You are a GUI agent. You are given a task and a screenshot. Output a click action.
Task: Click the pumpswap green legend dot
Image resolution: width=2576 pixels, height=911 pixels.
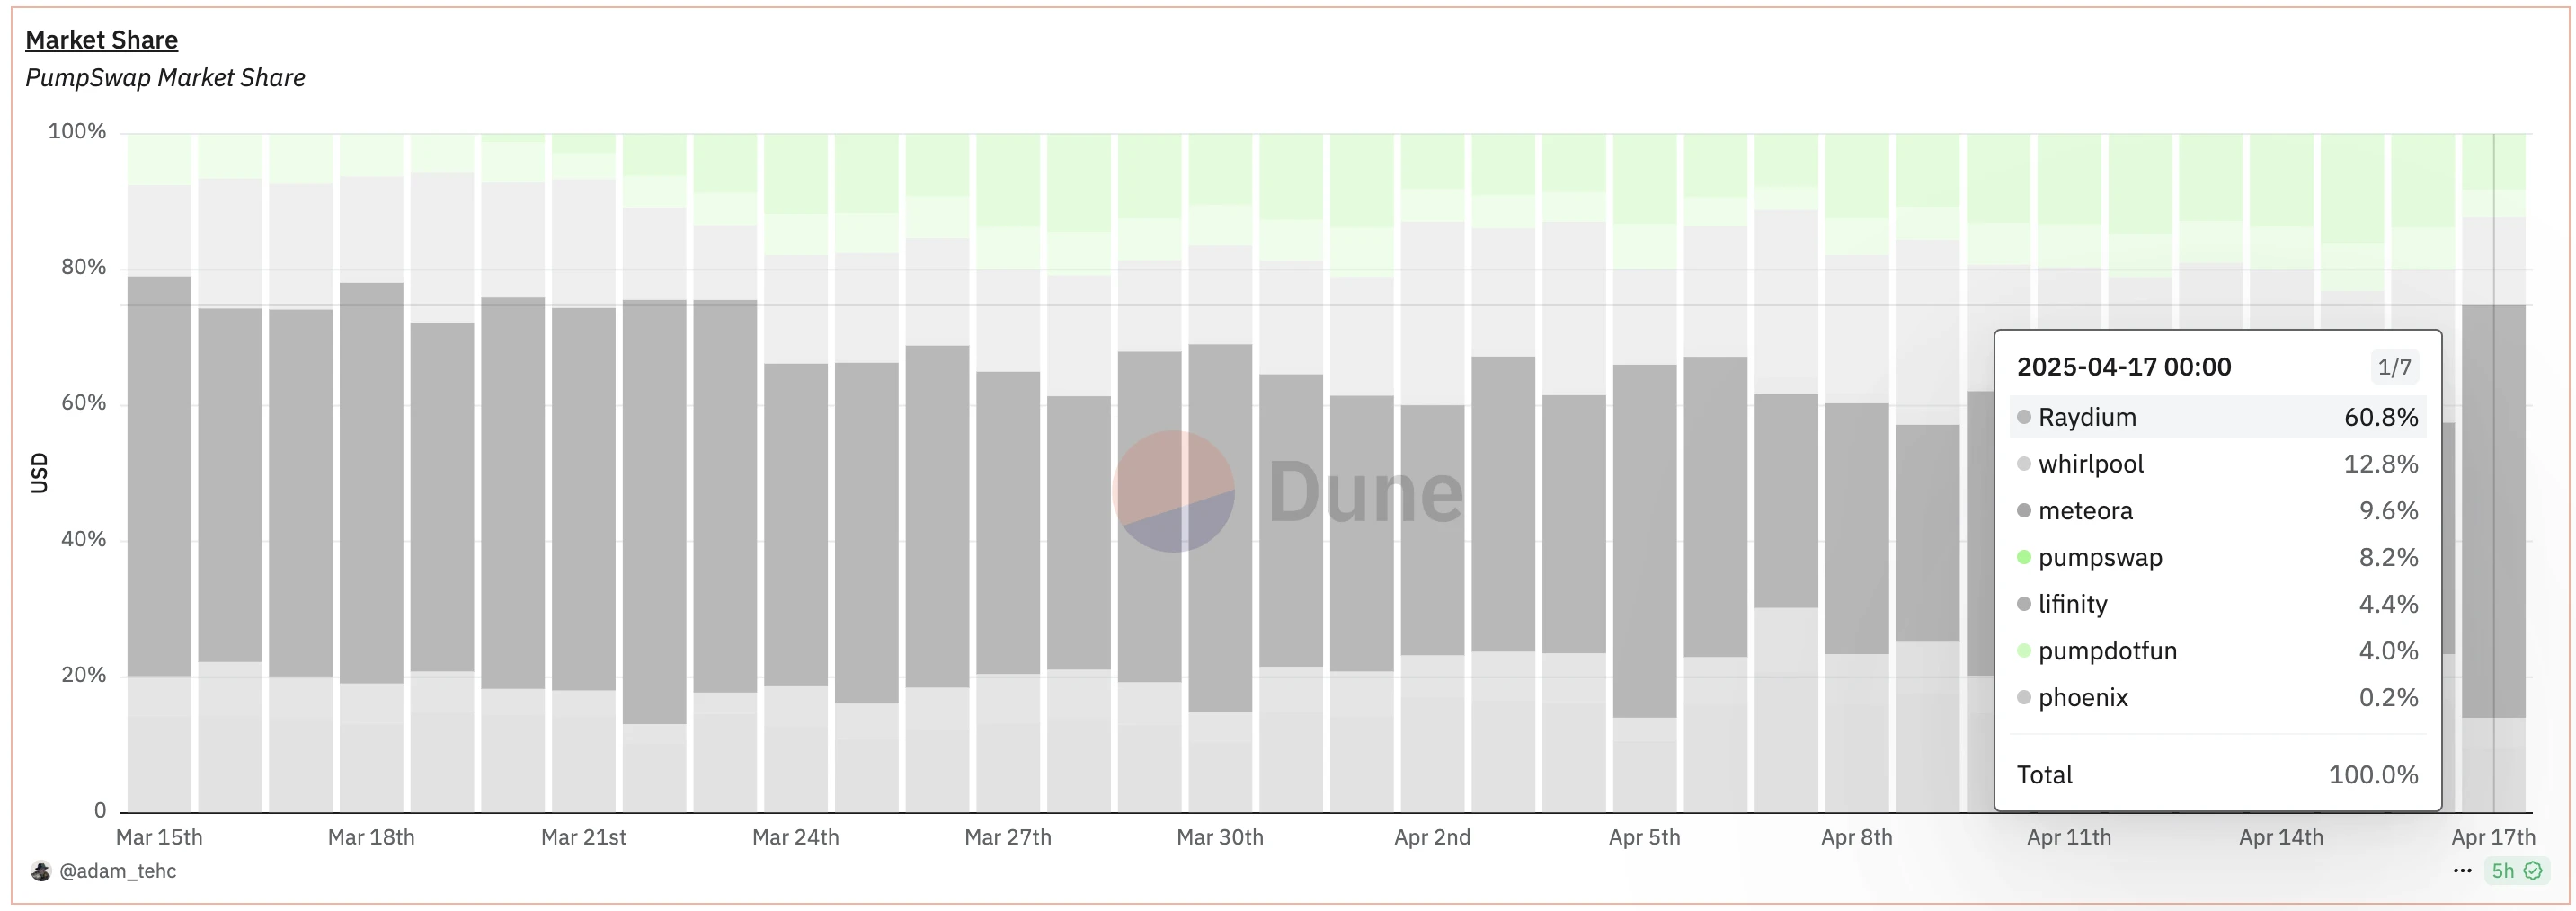coord(2024,558)
